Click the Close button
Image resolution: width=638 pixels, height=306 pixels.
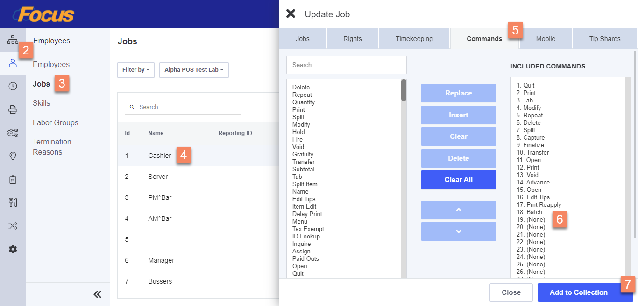[511, 292]
